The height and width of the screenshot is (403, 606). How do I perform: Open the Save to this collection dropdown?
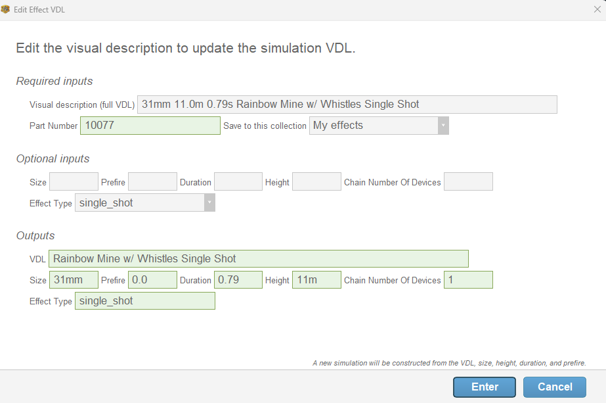379,126
